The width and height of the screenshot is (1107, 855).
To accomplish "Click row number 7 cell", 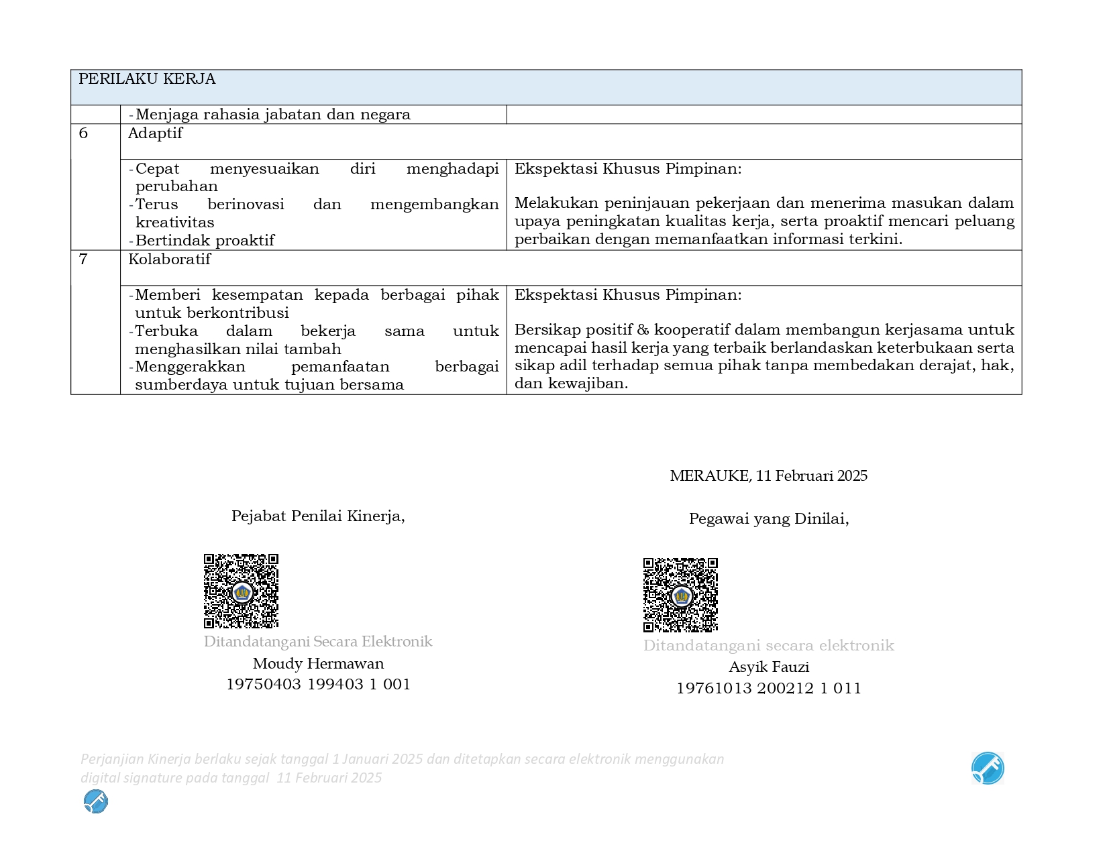I will (x=96, y=322).
